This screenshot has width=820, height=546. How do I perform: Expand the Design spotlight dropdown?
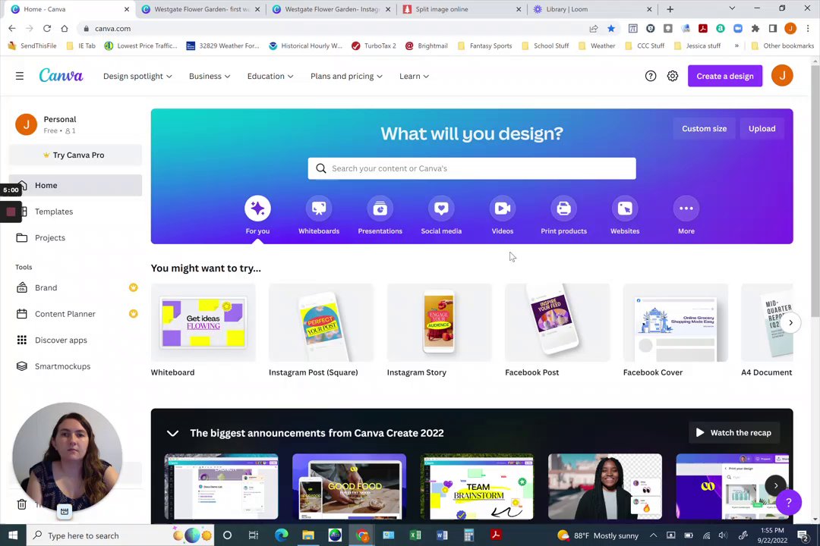[137, 77]
